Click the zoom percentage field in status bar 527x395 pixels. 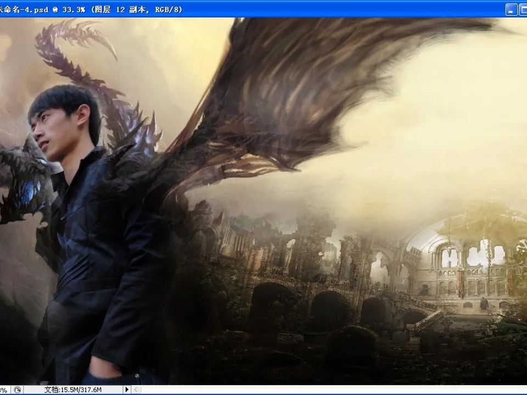pos(4,390)
